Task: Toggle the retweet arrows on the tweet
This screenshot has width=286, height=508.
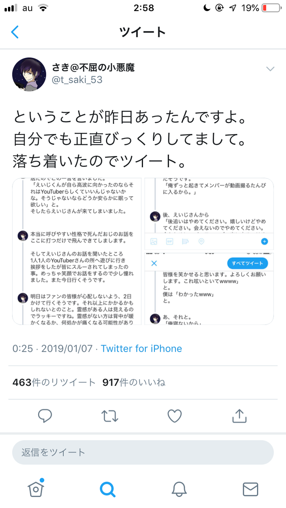Action: pos(110,416)
